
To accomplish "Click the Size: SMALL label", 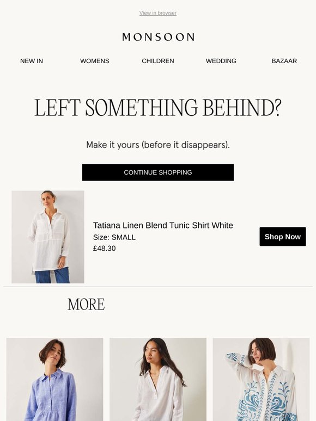I will click(x=114, y=237).
